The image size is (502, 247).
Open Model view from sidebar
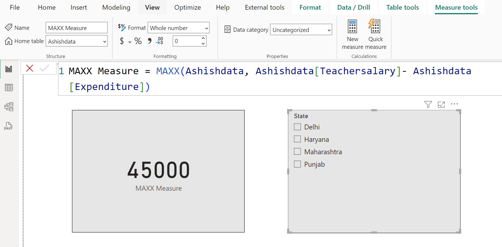(x=9, y=107)
